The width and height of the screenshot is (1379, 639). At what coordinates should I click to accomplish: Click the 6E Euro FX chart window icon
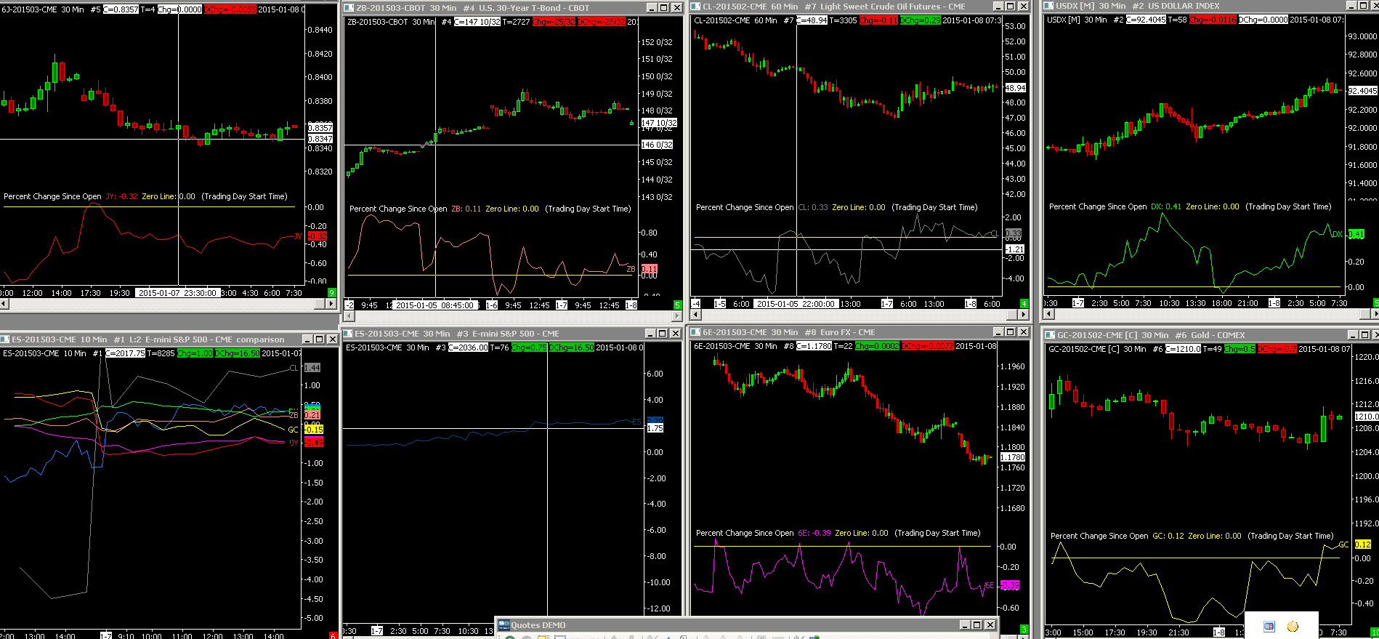695,332
